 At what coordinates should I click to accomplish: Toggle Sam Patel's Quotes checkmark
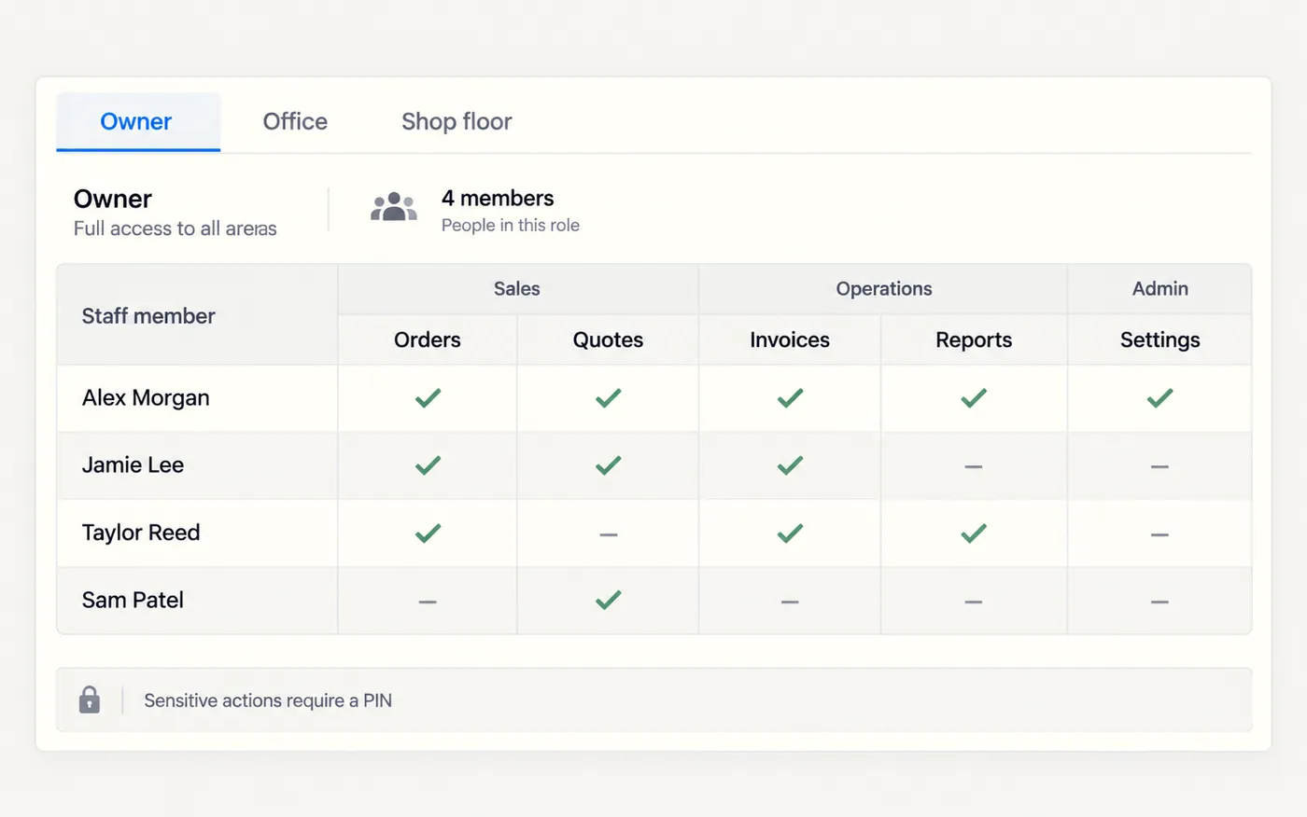point(608,601)
